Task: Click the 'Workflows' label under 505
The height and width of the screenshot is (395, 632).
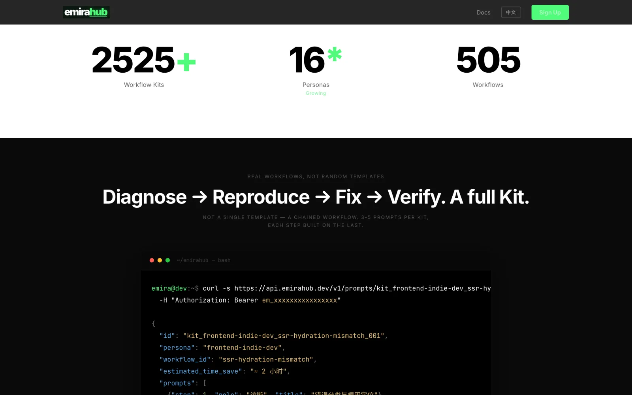Action: [x=488, y=85]
